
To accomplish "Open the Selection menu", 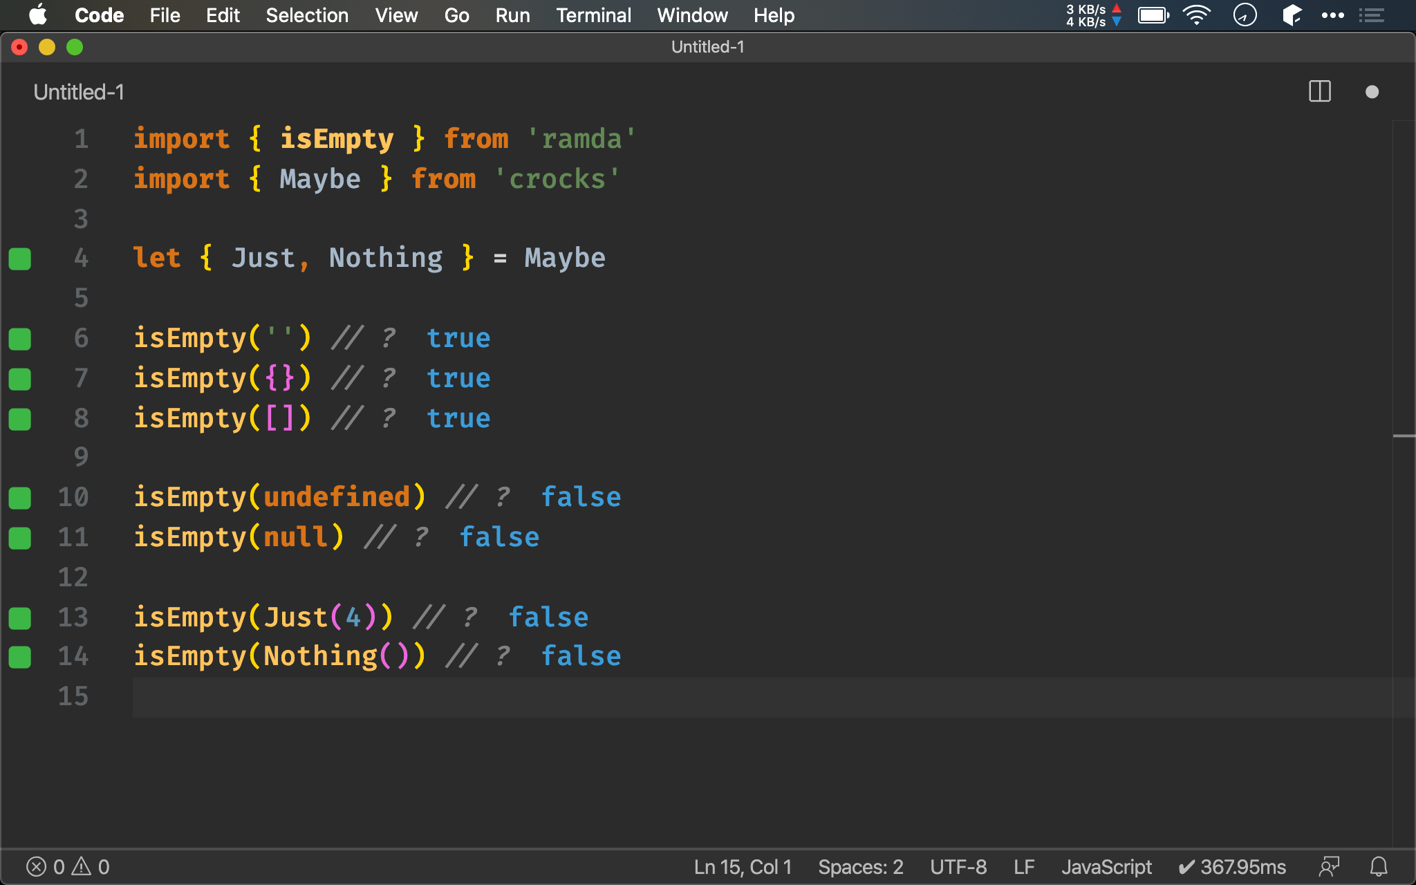I will tap(307, 15).
